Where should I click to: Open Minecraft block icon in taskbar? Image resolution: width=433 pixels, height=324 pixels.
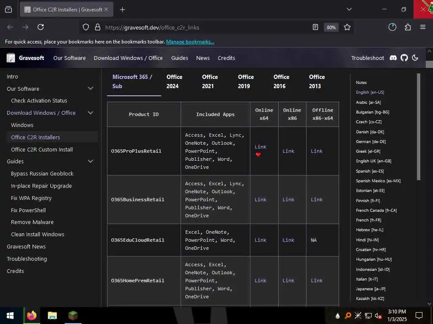tap(73, 316)
